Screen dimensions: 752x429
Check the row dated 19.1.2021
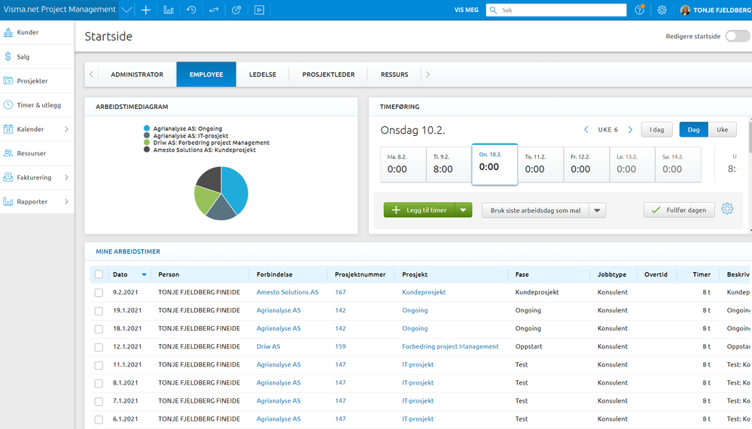click(x=99, y=311)
